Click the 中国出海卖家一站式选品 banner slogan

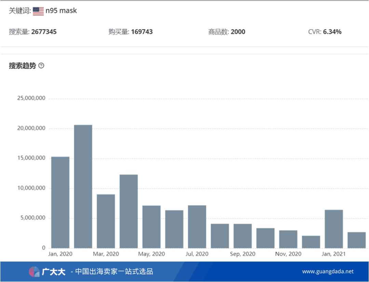(x=114, y=272)
